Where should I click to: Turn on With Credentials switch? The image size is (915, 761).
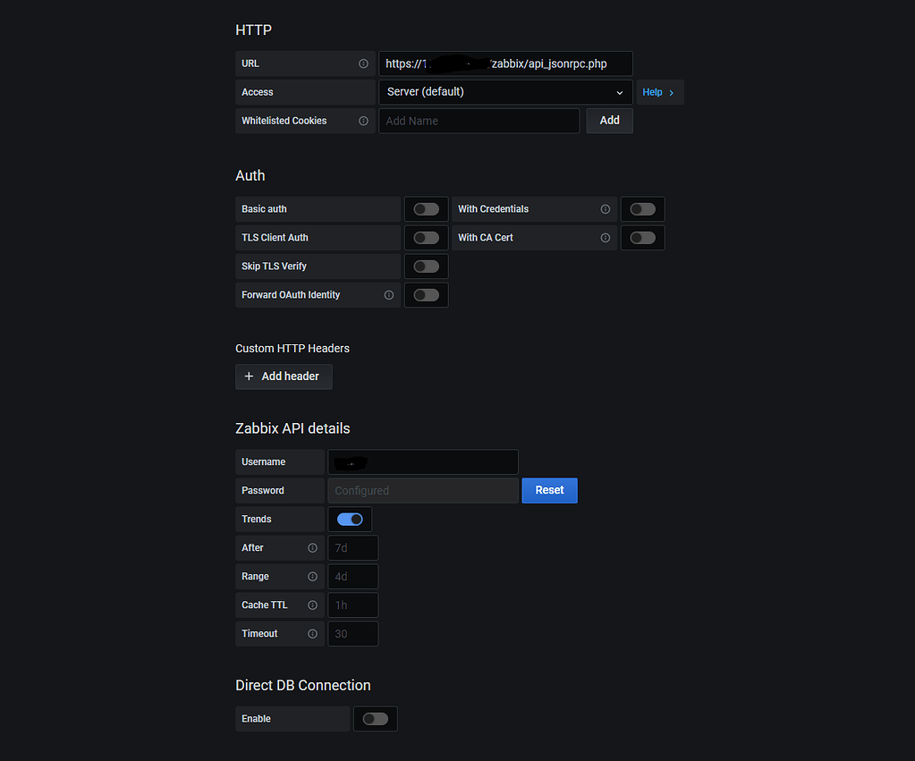[642, 209]
